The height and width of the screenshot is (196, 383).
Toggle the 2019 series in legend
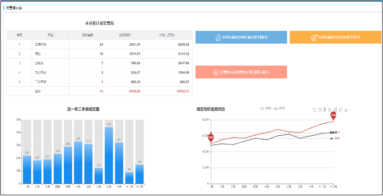(x=279, y=108)
